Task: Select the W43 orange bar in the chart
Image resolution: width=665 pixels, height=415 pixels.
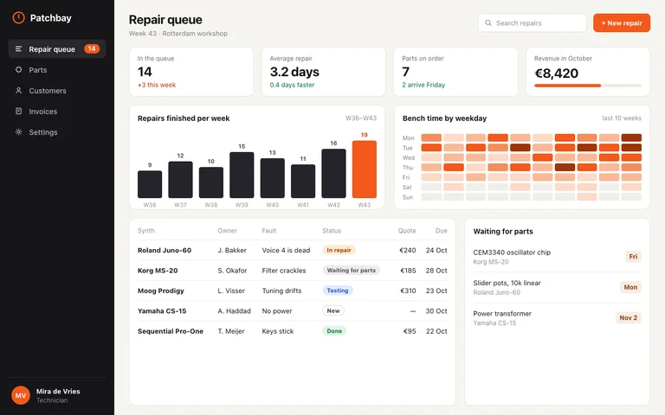Action: 365,169
